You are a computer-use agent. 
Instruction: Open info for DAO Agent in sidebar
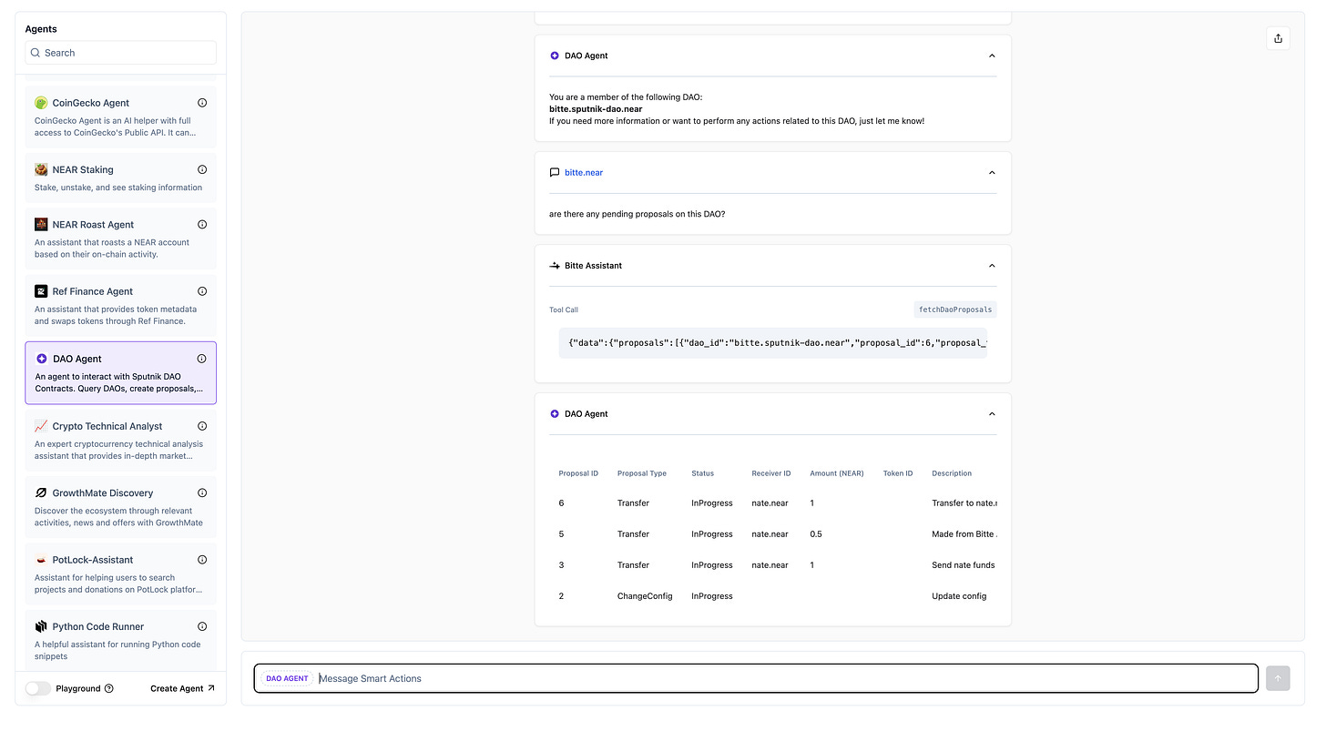click(202, 359)
